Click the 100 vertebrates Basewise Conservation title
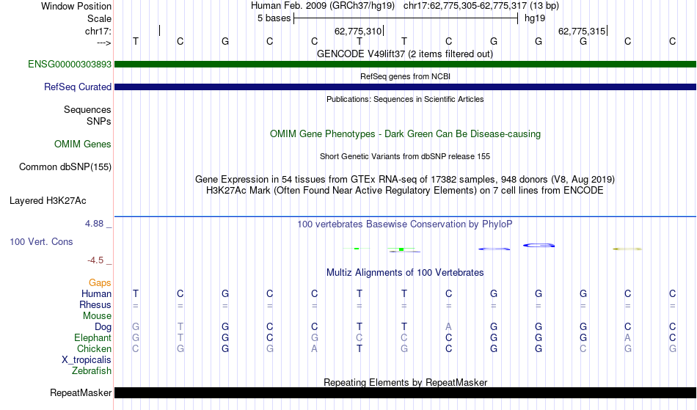 click(405, 224)
